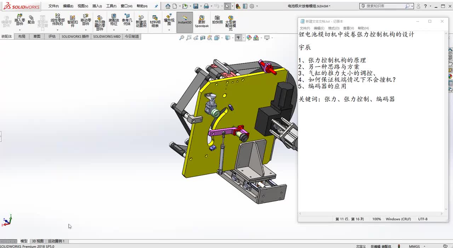Switch to the SOLIDWORKS 插件 tab
Viewport: 453px width, 248px height.
pos(75,36)
